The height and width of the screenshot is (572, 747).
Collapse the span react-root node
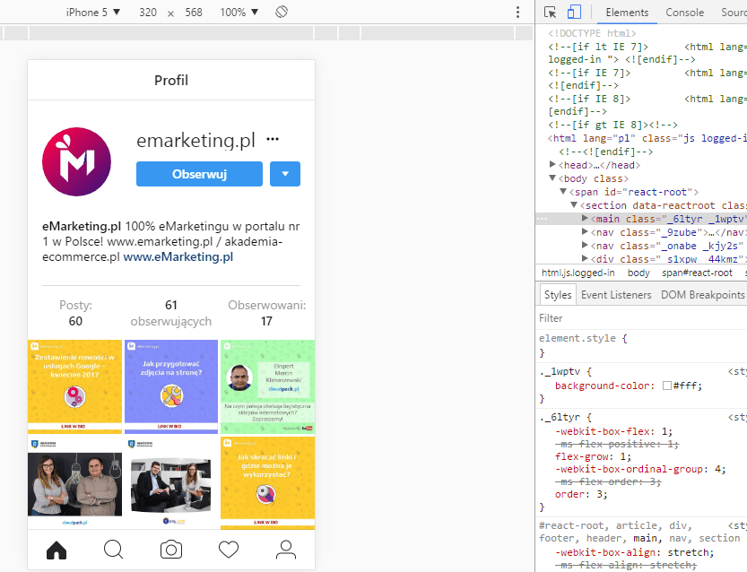point(563,192)
